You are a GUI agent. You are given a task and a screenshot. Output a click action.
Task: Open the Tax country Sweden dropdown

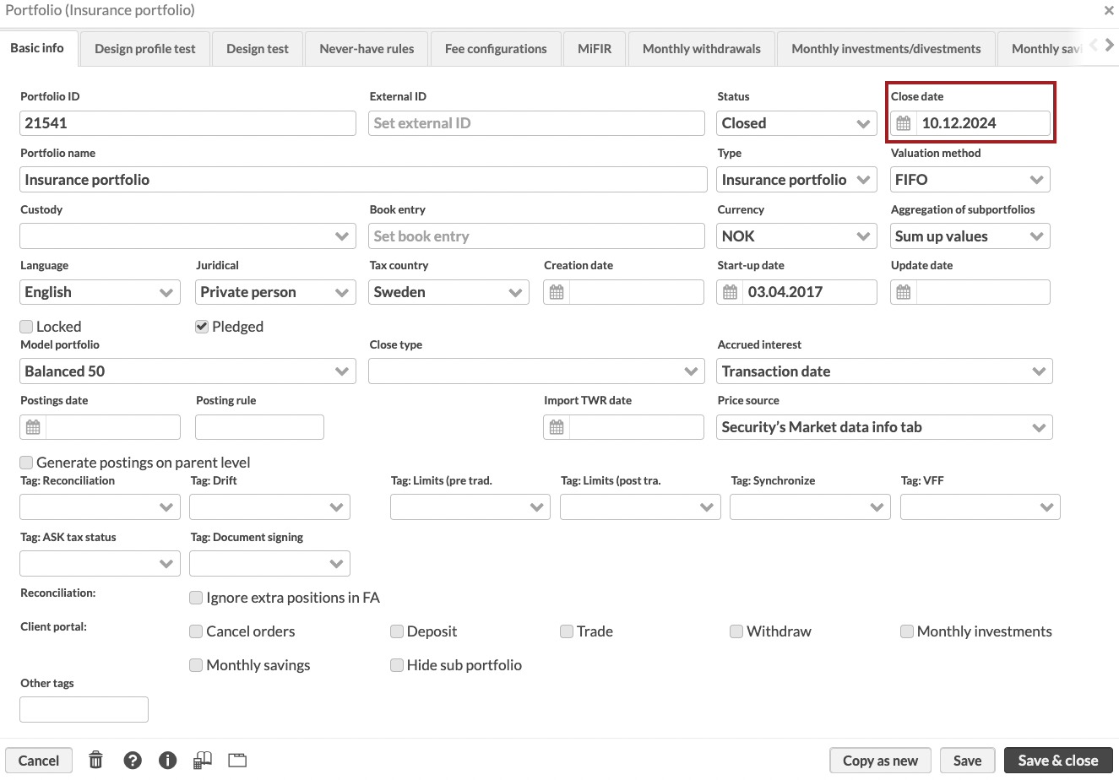point(448,292)
